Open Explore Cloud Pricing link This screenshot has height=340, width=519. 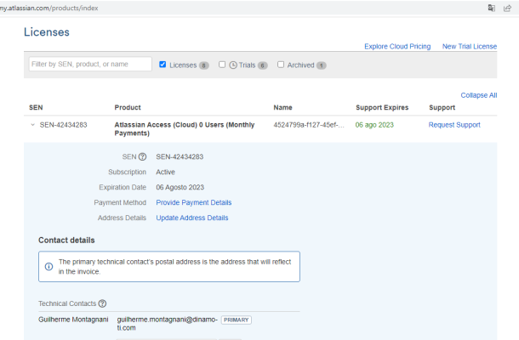pos(397,47)
